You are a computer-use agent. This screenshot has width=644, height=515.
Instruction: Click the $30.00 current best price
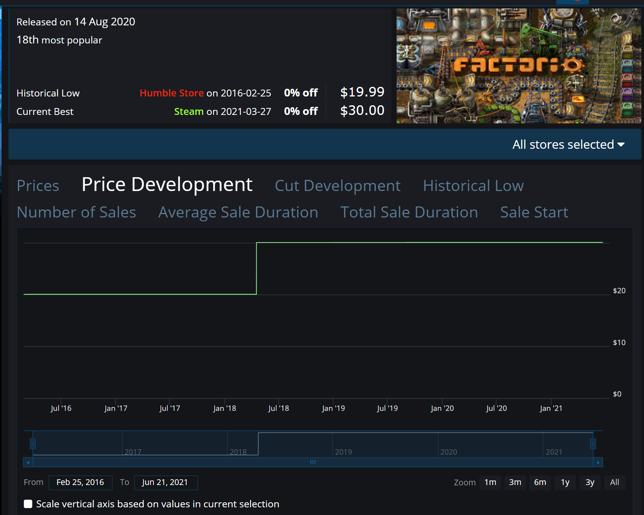[x=362, y=110]
